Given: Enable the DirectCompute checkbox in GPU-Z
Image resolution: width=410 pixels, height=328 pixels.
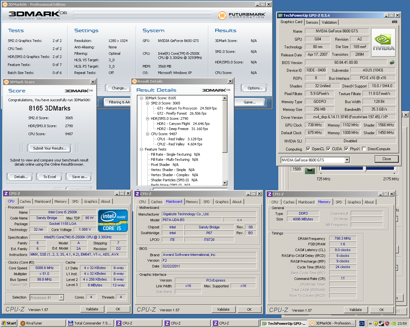Looking at the screenshot, I should [364, 149].
